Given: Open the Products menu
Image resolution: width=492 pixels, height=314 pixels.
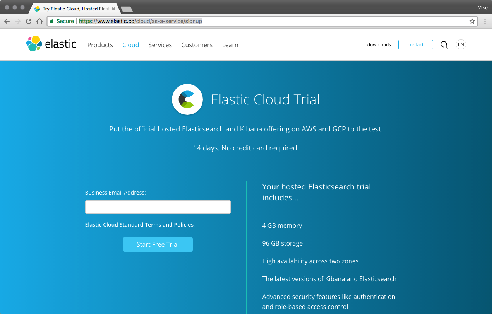Looking at the screenshot, I should pyautogui.click(x=100, y=45).
